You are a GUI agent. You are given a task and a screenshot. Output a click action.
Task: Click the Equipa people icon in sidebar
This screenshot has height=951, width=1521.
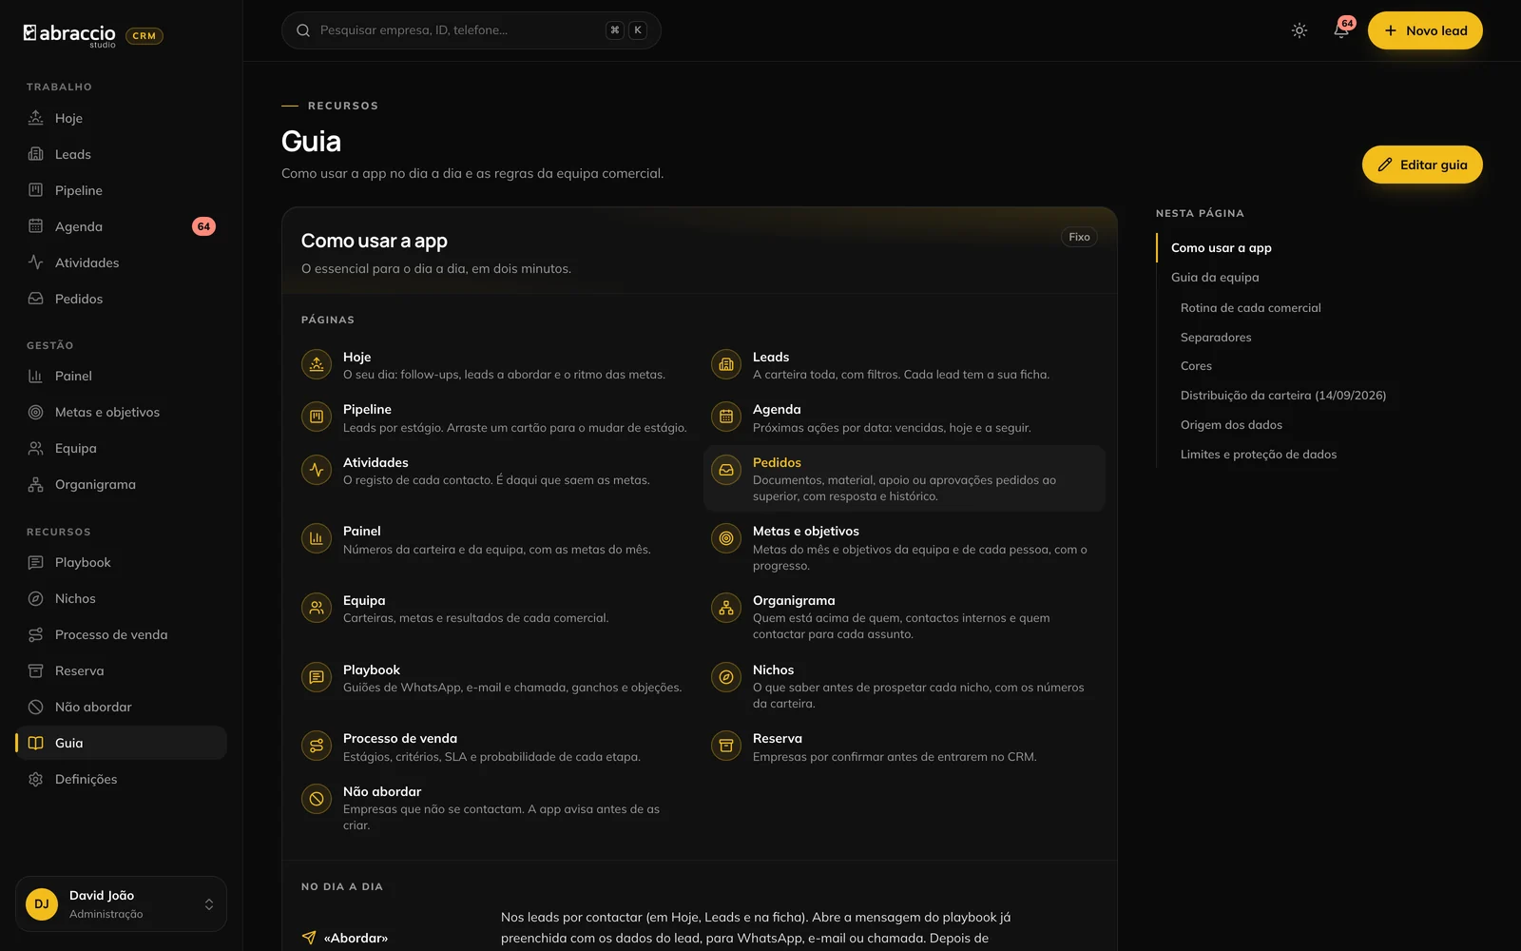point(35,448)
